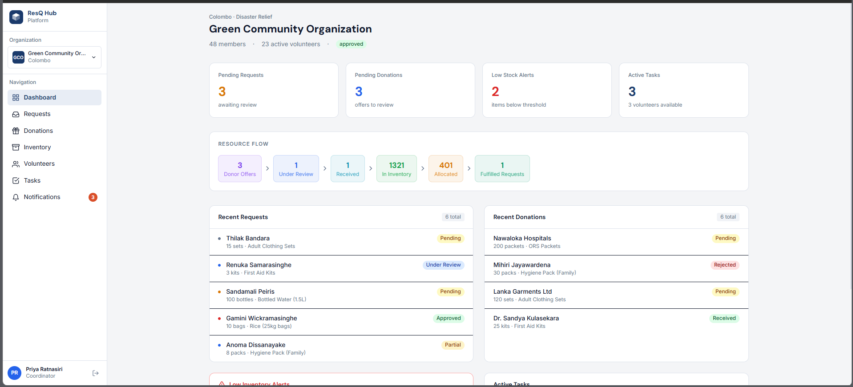The width and height of the screenshot is (853, 387).
Task: Go to the Donations section
Action: (x=54, y=131)
